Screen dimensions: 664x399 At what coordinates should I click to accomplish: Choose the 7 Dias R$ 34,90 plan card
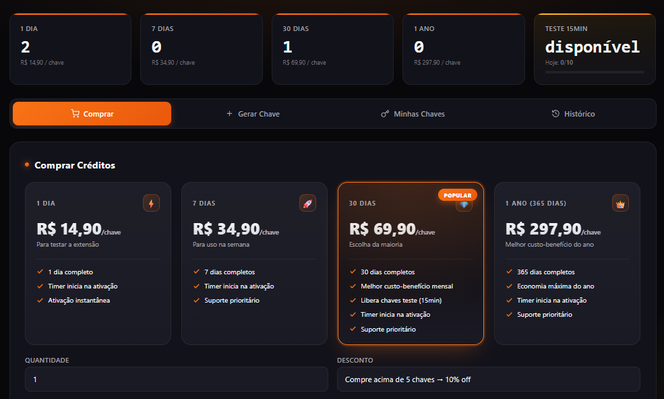[x=254, y=264]
